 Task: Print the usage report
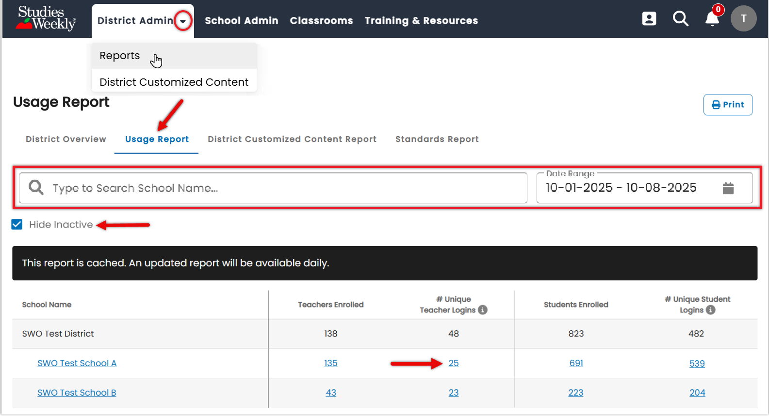click(728, 105)
